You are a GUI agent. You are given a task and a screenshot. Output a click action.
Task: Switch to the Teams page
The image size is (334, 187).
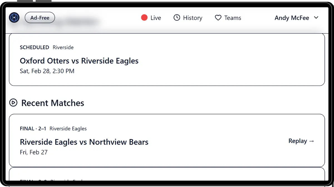pyautogui.click(x=233, y=18)
